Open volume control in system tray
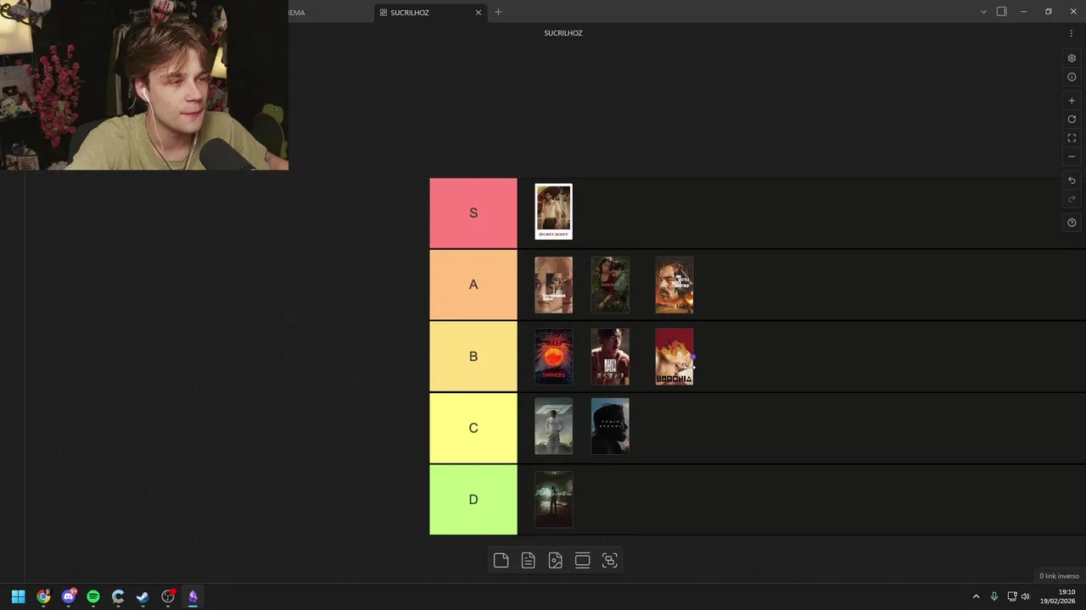1086x610 pixels. point(1025,596)
